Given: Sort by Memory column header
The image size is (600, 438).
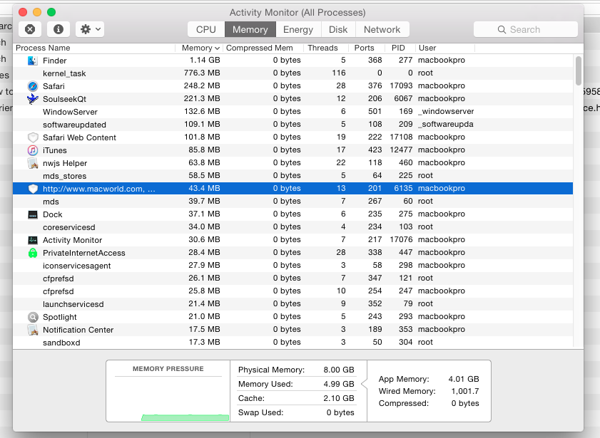Looking at the screenshot, I should (199, 48).
